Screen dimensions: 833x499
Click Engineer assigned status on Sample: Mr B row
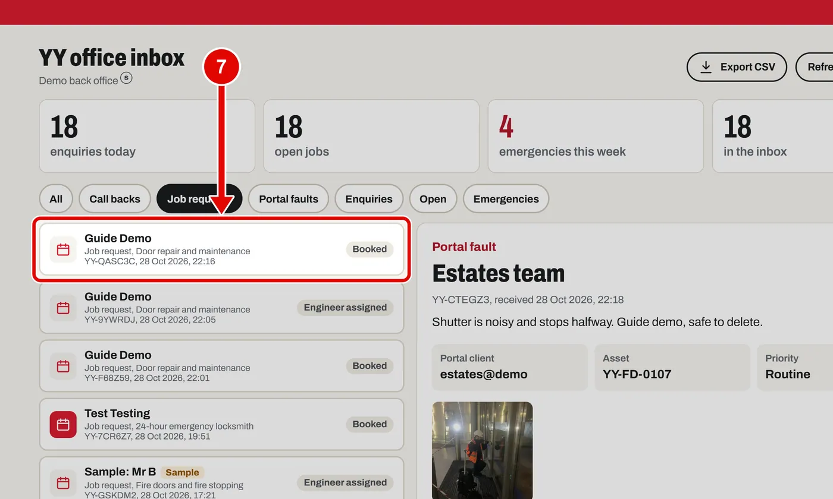[345, 482]
